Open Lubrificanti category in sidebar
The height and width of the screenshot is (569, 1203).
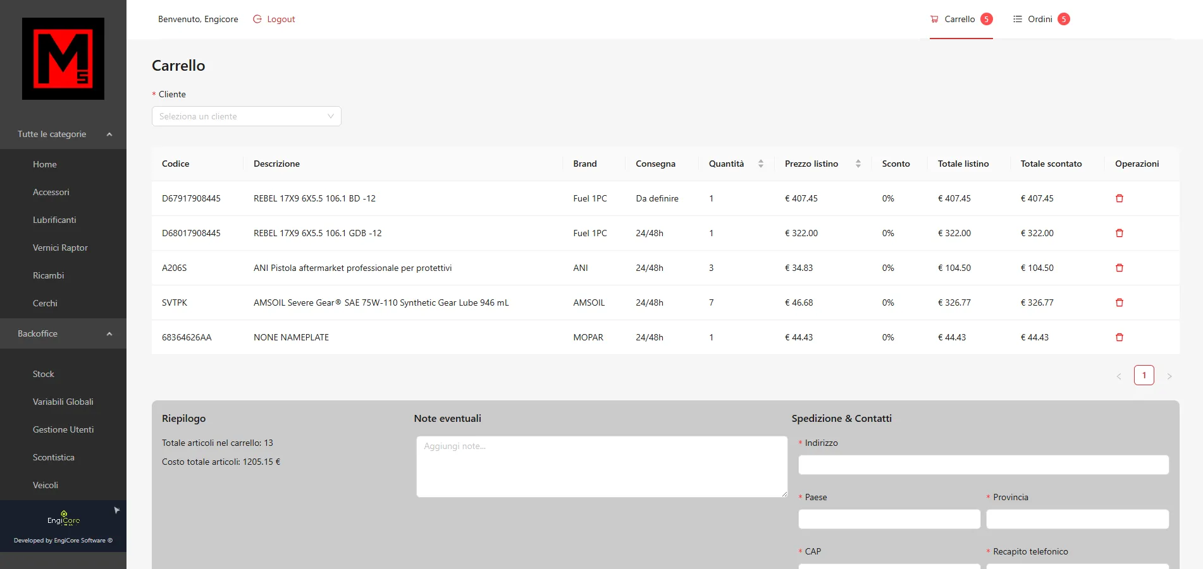coord(54,220)
